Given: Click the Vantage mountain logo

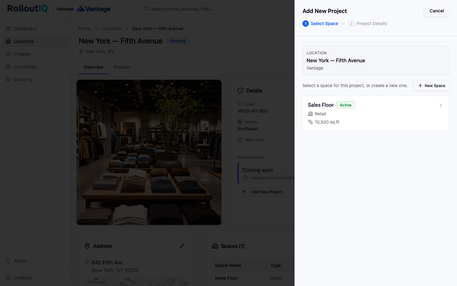Looking at the screenshot, I should tap(93, 9).
